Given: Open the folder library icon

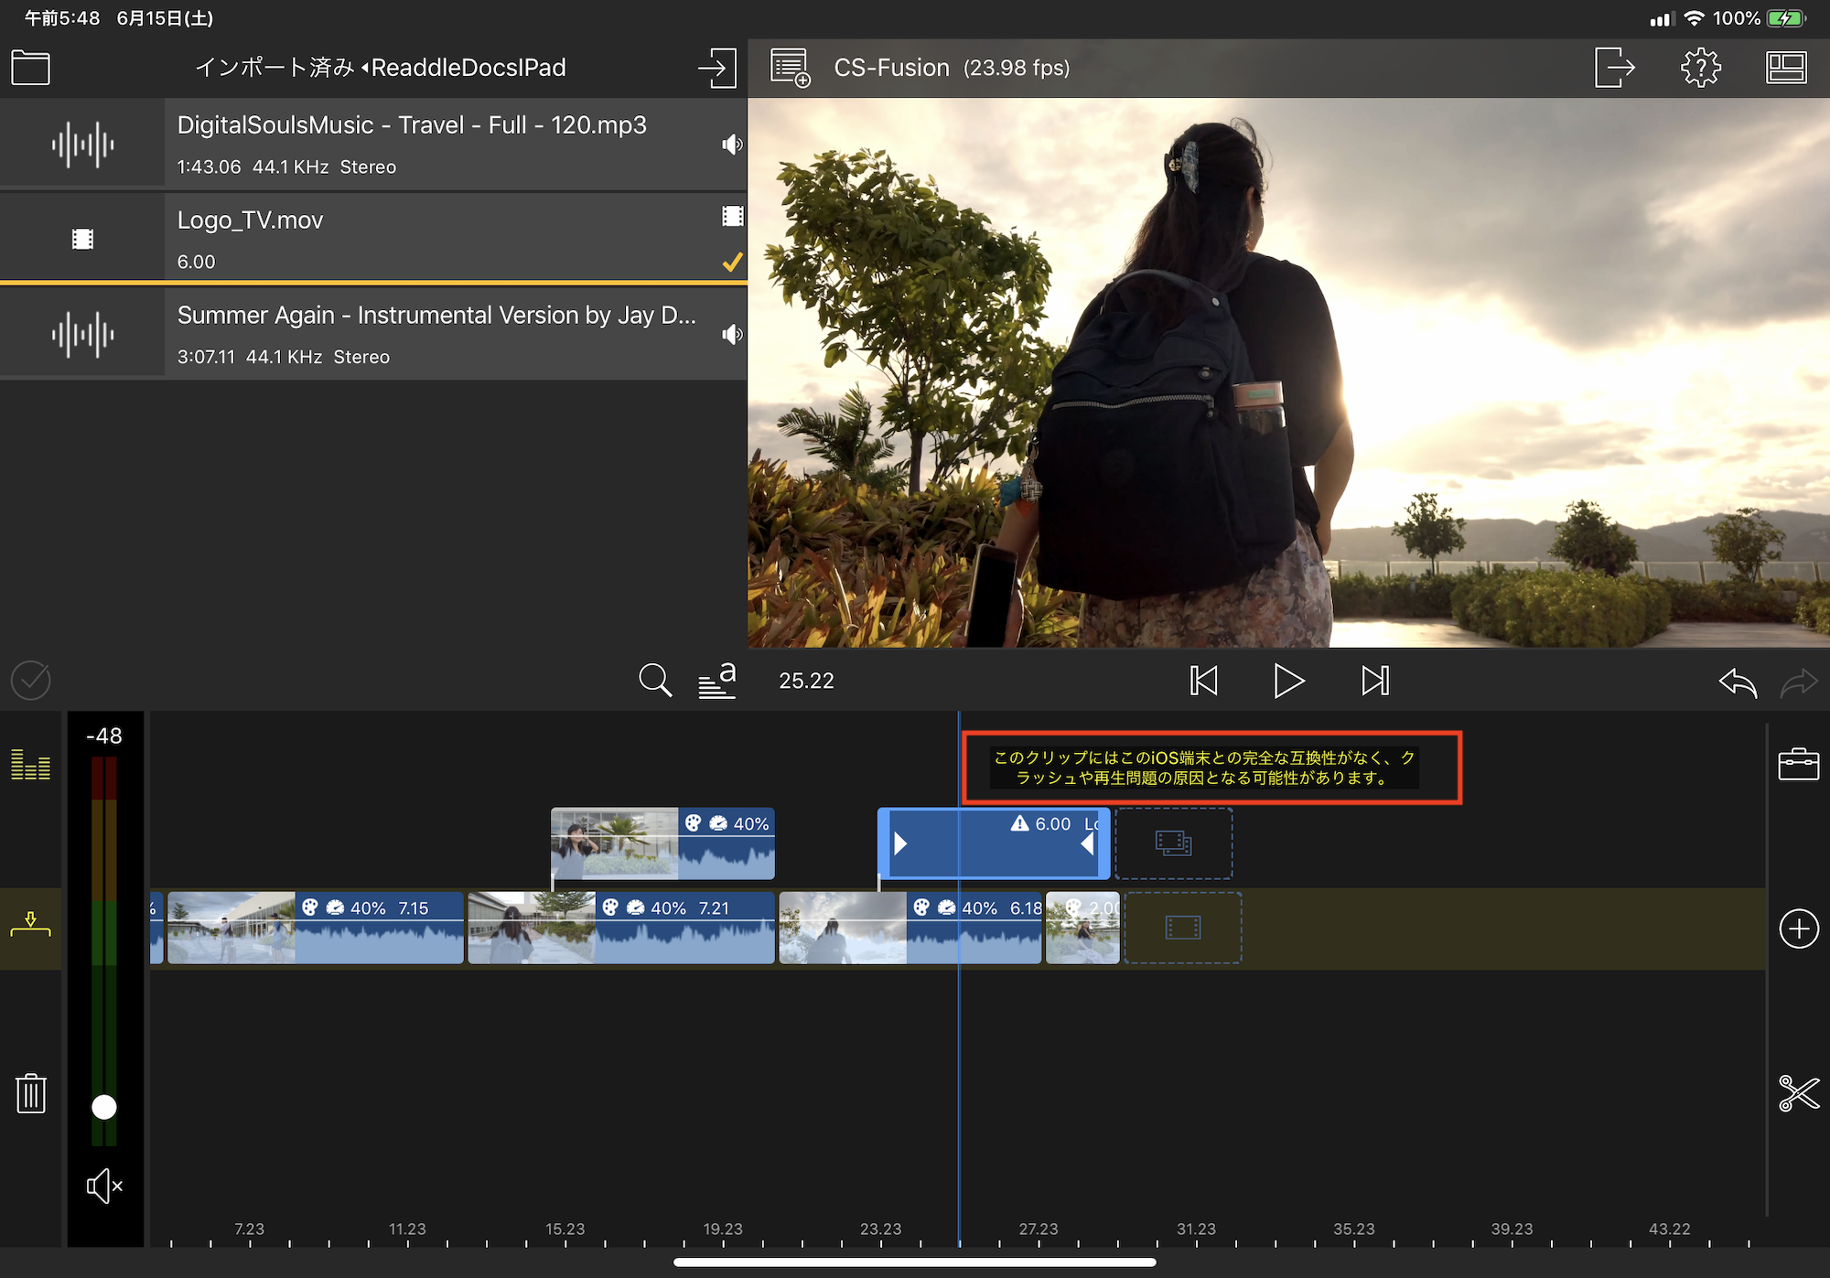Looking at the screenshot, I should (x=30, y=68).
